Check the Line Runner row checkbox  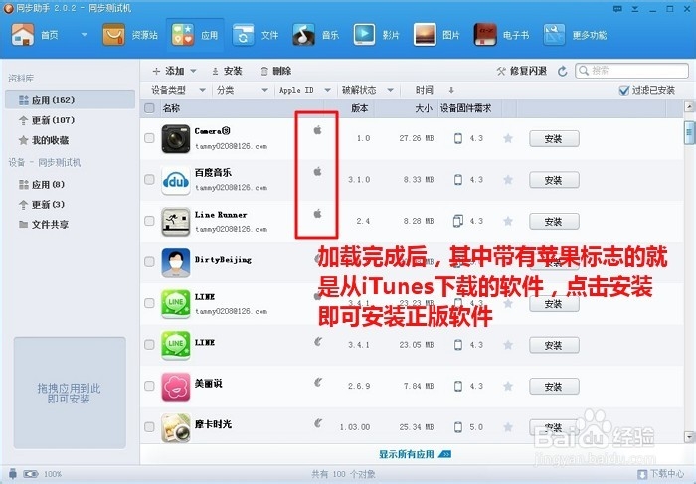click(x=149, y=221)
